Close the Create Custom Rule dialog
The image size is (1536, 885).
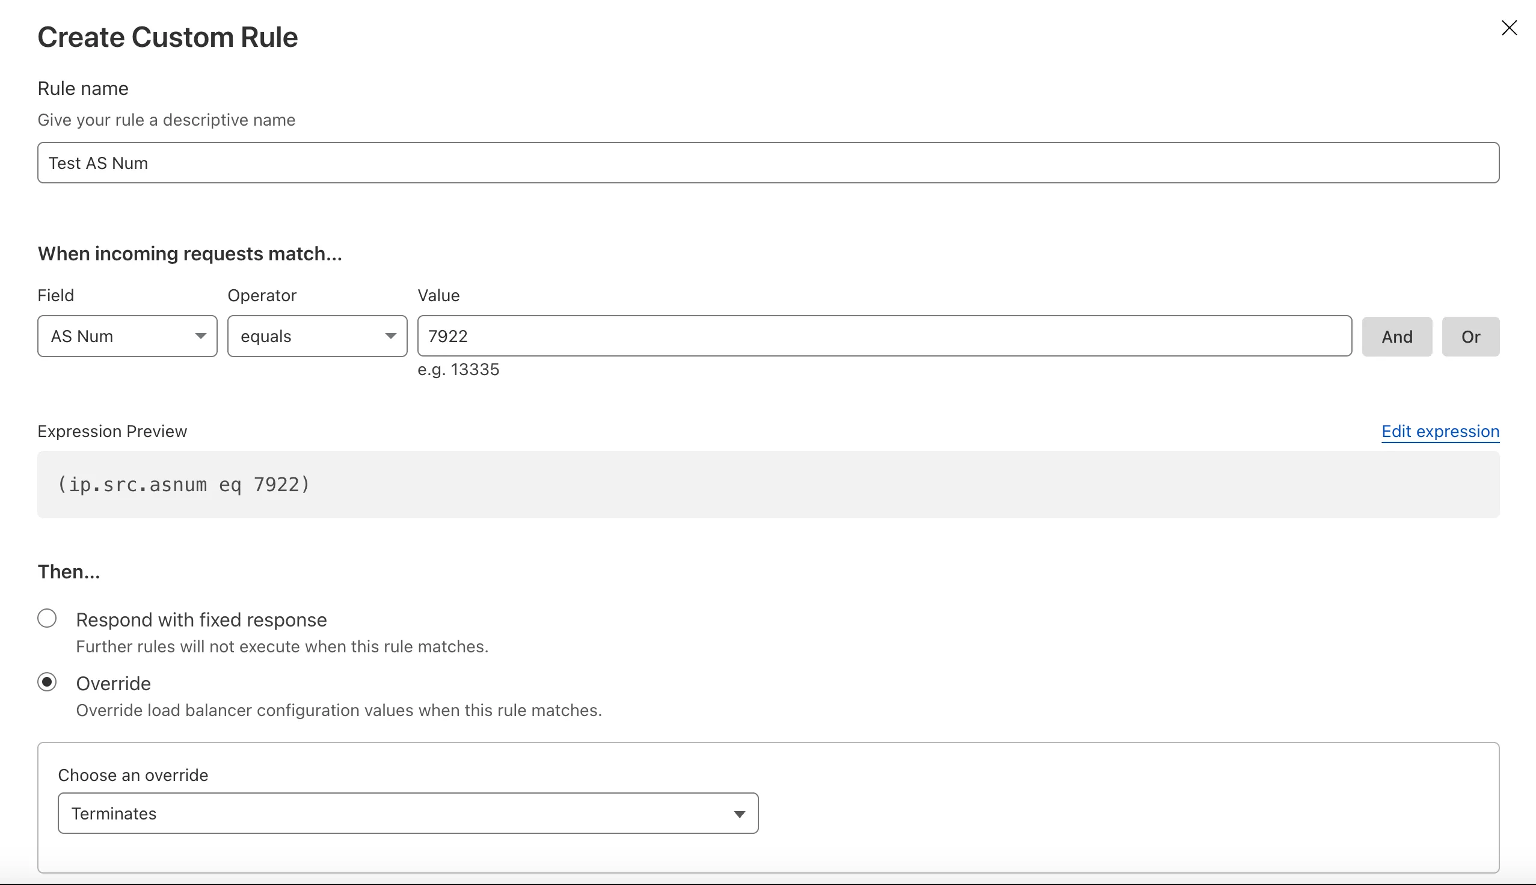click(x=1510, y=28)
